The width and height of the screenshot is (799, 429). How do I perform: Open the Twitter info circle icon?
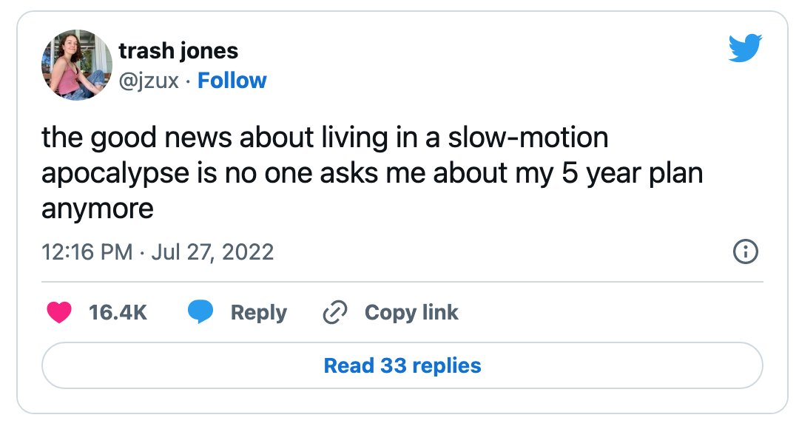click(x=746, y=251)
